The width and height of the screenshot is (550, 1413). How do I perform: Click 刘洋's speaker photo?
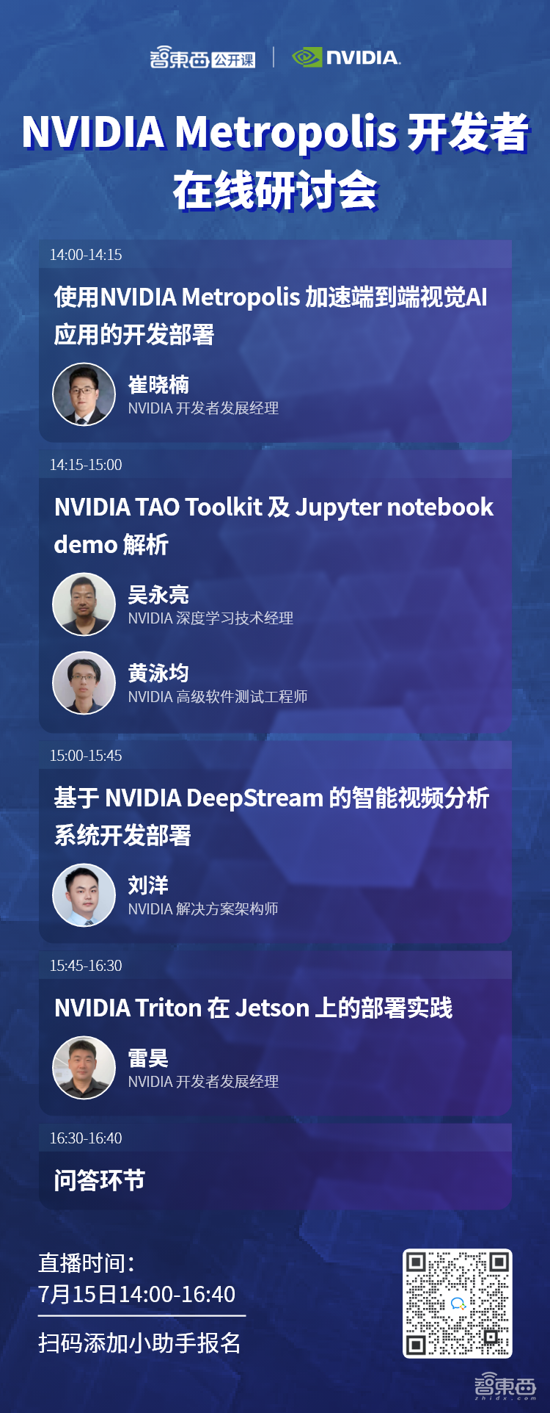(84, 895)
